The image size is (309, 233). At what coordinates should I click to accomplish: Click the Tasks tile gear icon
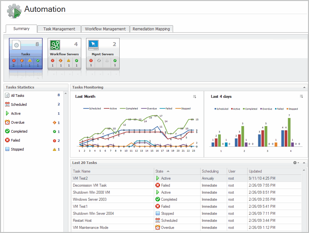point(17,45)
